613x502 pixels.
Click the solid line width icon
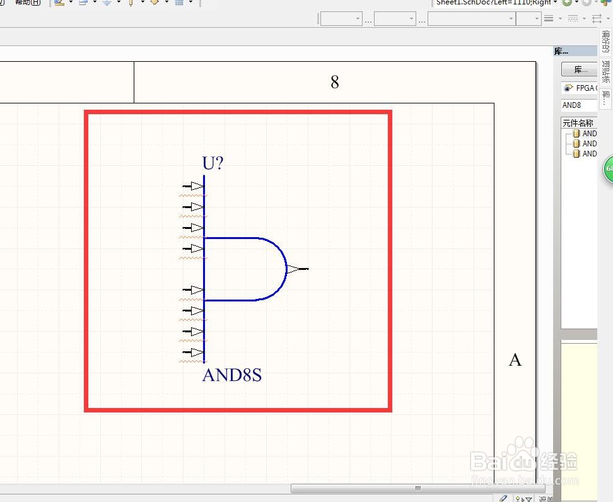[549, 18]
